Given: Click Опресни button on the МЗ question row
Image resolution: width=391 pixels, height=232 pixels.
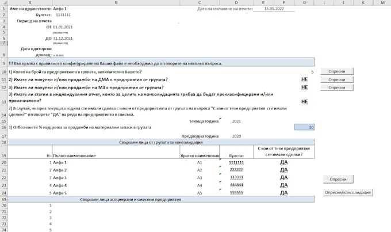Looking at the screenshot, I should [336, 88].
